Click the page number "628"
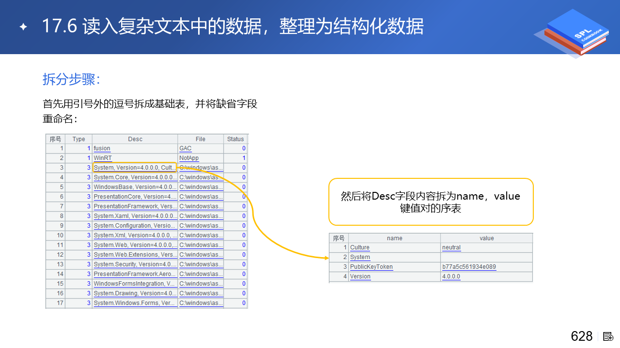The image size is (620, 348). [582, 336]
